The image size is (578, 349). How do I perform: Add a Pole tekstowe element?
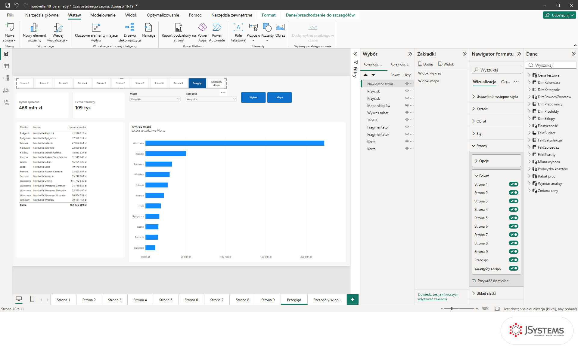(x=238, y=32)
